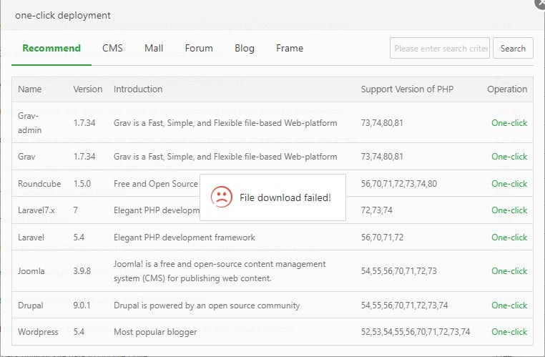Go to the Blog tab
This screenshot has height=357, width=545.
[x=245, y=49]
